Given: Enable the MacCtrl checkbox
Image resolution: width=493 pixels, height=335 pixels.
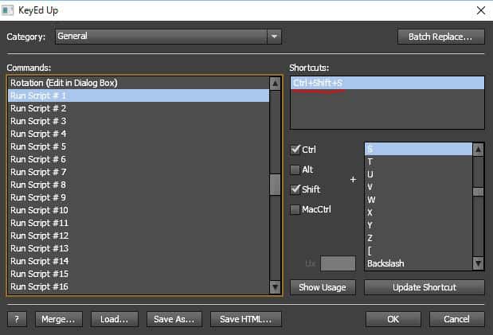Looking at the screenshot, I should coord(296,209).
